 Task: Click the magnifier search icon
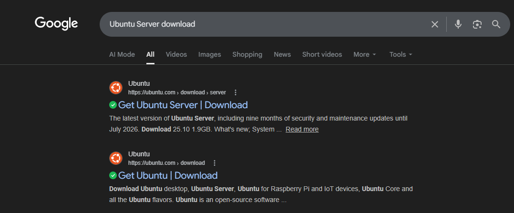tap(496, 24)
